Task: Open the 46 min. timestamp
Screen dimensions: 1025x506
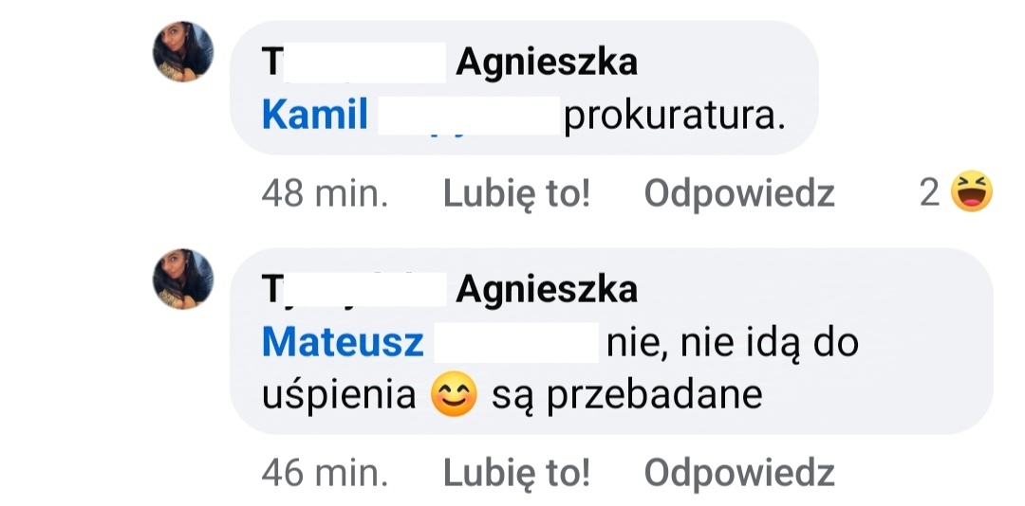Action: [x=325, y=472]
